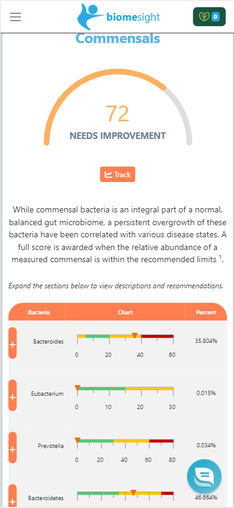Expand the Bacteroides row

(x=12, y=343)
